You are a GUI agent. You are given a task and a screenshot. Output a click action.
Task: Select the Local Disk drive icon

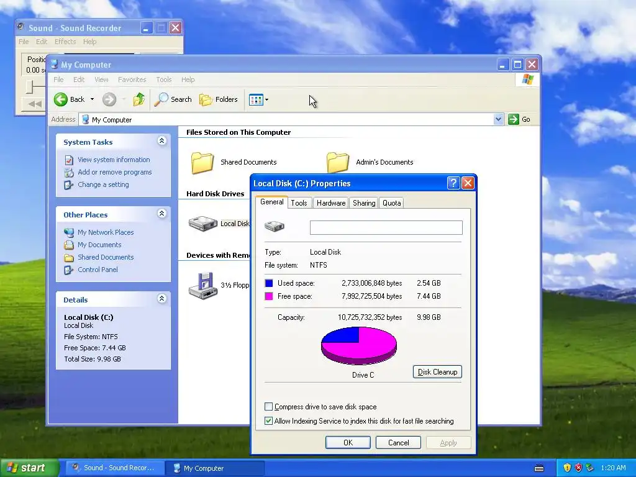pyautogui.click(x=203, y=224)
